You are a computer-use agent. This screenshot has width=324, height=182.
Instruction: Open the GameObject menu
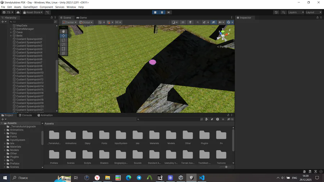coord(30,7)
